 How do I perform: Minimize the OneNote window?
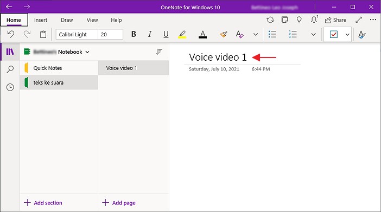pyautogui.click(x=334, y=7)
